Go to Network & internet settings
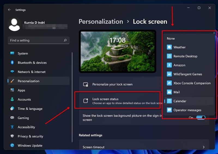The height and width of the screenshot is (154, 218). pos(38,72)
